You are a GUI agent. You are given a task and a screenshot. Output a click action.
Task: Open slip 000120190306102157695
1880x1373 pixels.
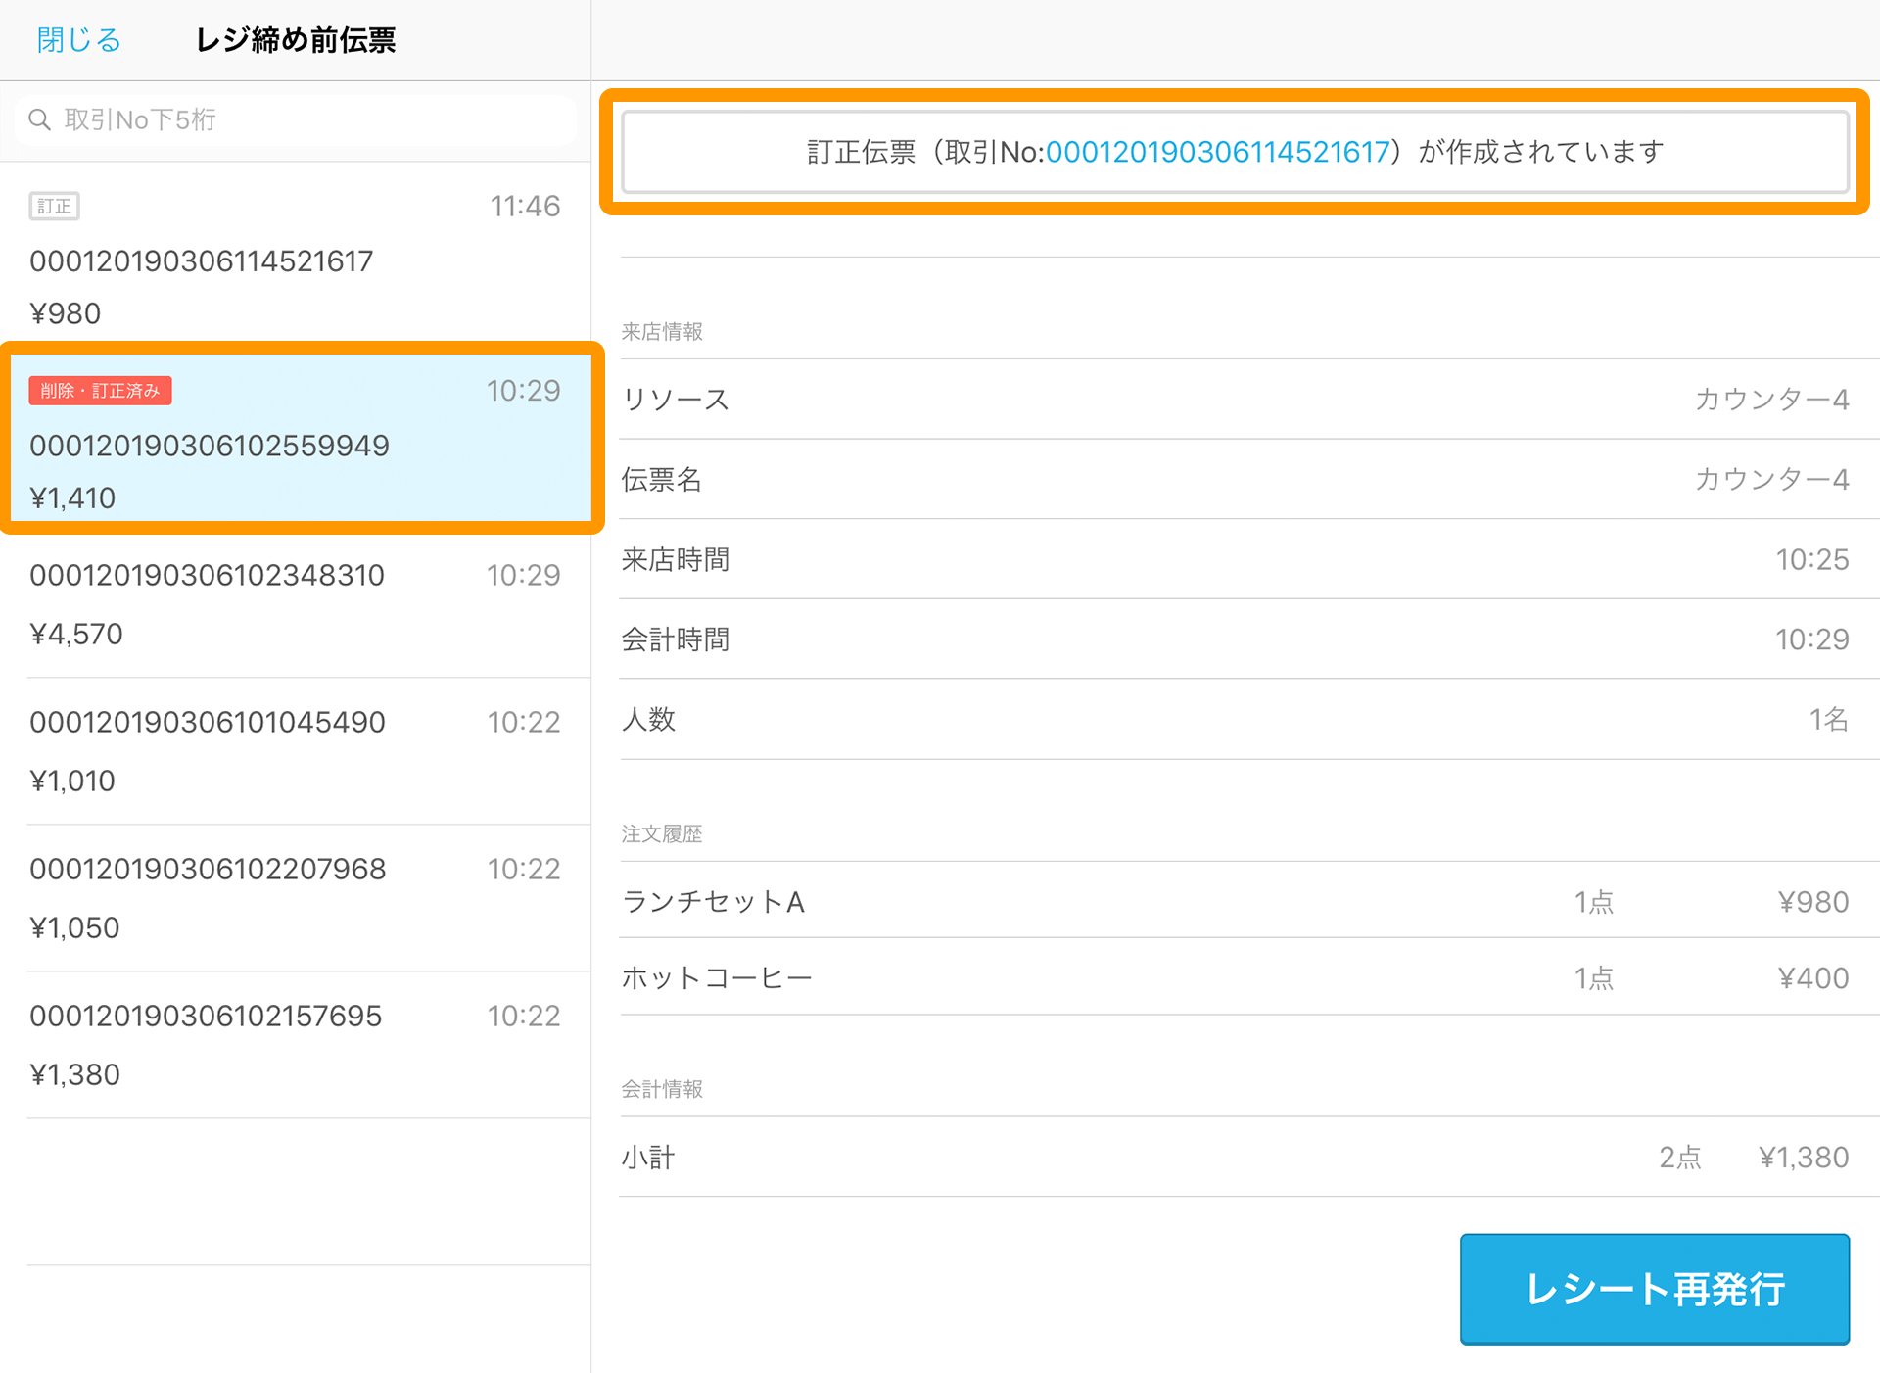(296, 1045)
